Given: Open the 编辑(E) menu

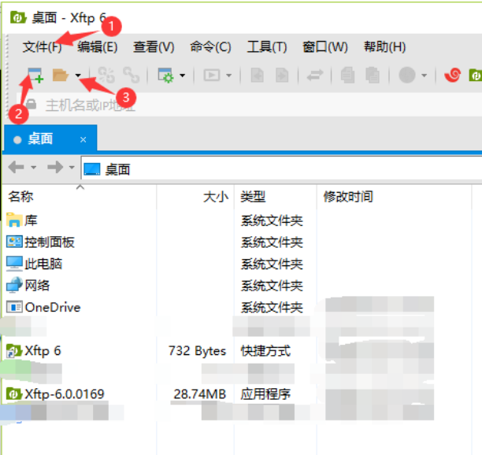Looking at the screenshot, I should pyautogui.click(x=98, y=47).
